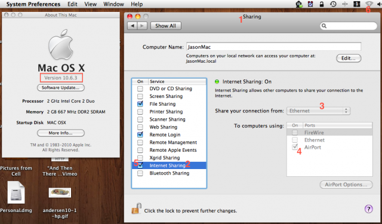This screenshot has height=224, width=382.
Task: Toggle the FireWire port checkbox
Action: pyautogui.click(x=295, y=133)
